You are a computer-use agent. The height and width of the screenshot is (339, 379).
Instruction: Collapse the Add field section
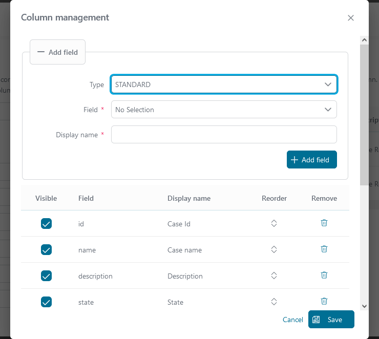tap(57, 52)
